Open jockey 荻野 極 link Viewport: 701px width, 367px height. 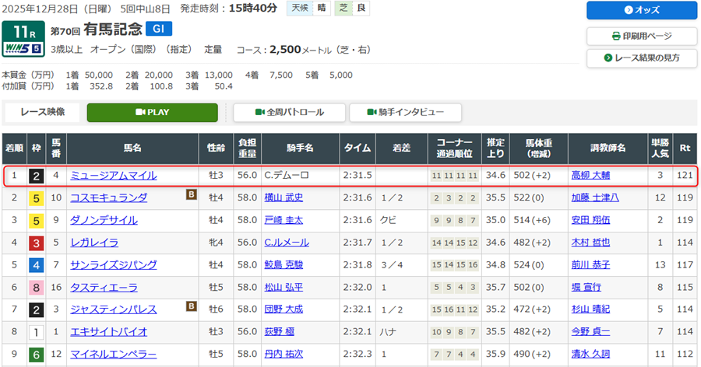point(280,332)
